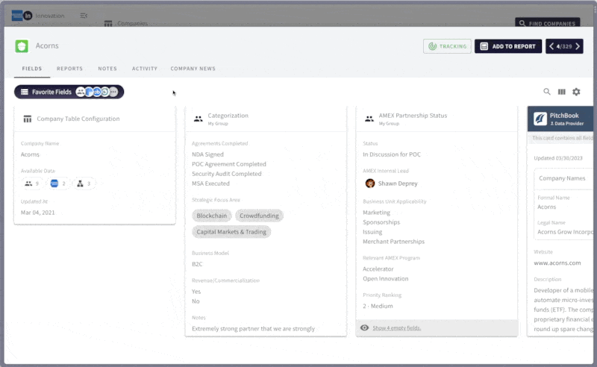The height and width of the screenshot is (367, 597).
Task: Click the PitchBook logo icon
Action: tap(540, 119)
